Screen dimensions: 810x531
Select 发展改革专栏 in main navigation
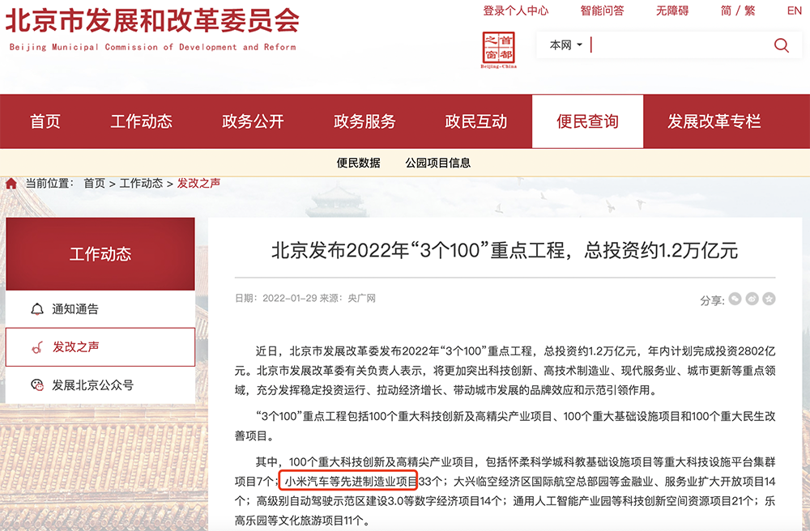(x=714, y=121)
